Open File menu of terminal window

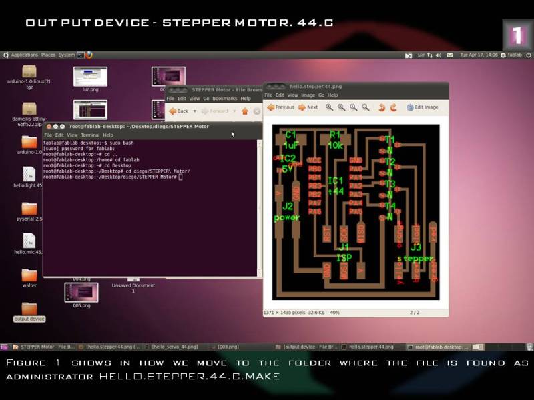pos(48,135)
